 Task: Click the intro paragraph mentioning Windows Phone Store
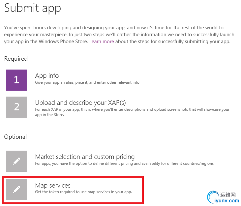tap(119, 35)
